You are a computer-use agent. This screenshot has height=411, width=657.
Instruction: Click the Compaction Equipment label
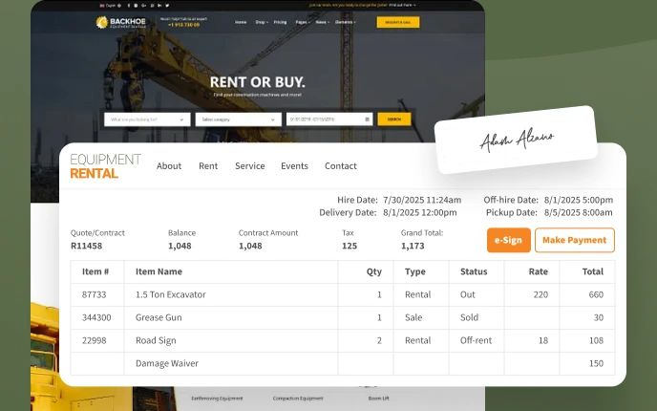click(x=298, y=399)
